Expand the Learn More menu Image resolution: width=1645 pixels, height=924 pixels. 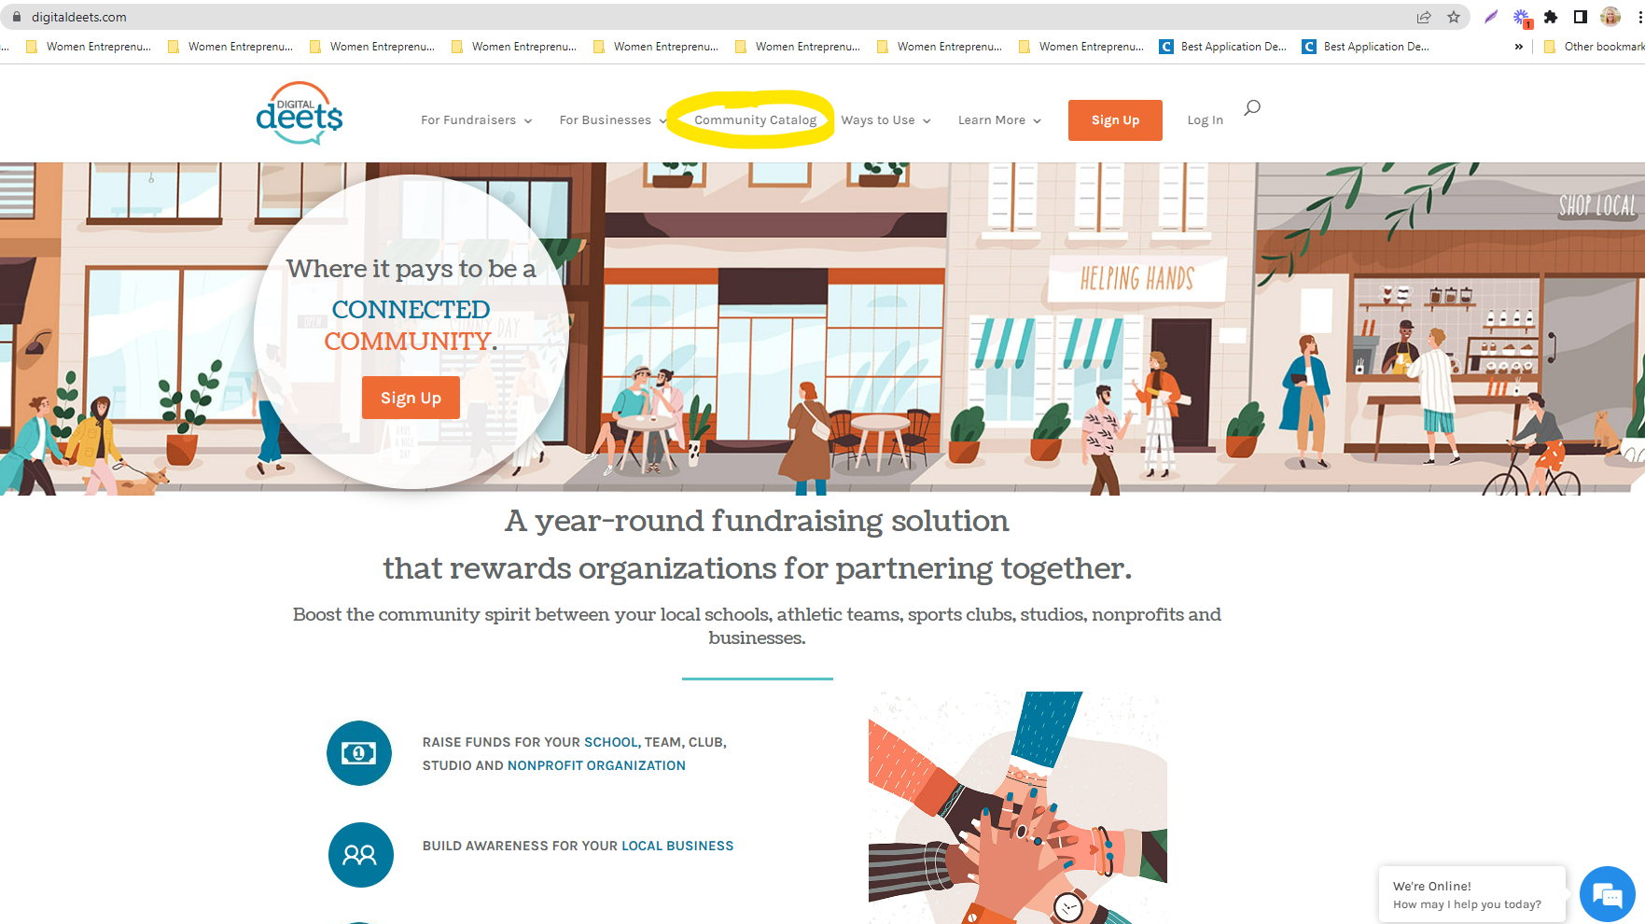tap(999, 120)
